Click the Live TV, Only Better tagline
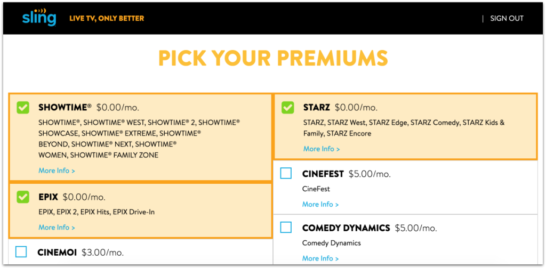The width and height of the screenshot is (546, 268). 107,19
